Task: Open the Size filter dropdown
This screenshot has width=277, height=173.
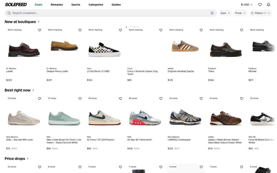Action: point(225,13)
